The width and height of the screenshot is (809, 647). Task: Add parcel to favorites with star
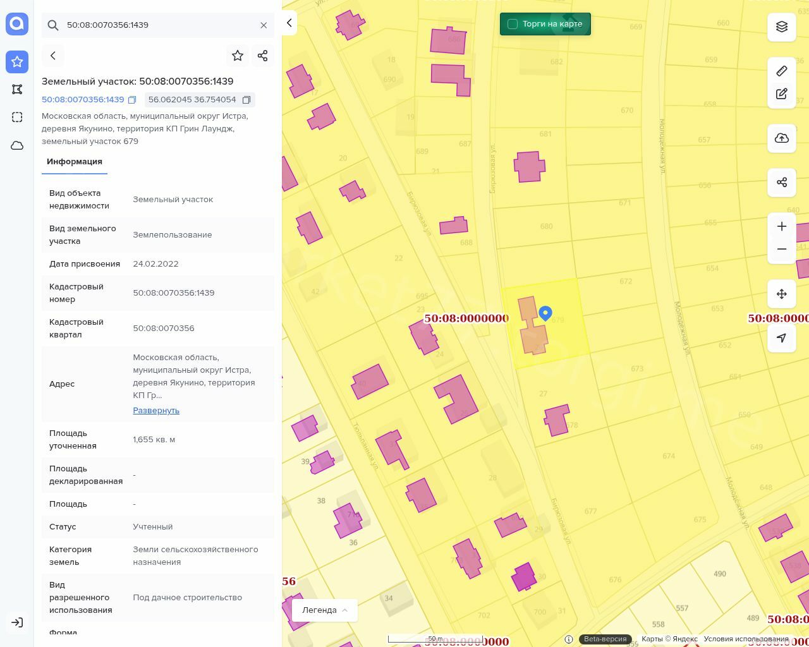click(238, 56)
